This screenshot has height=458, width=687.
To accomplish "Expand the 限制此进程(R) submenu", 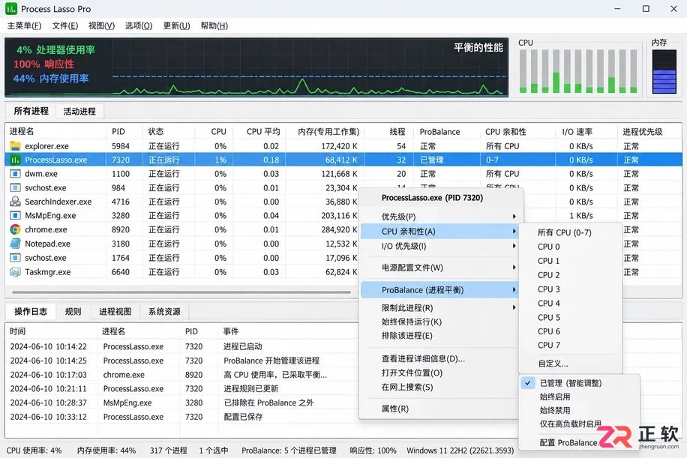I will 439,308.
